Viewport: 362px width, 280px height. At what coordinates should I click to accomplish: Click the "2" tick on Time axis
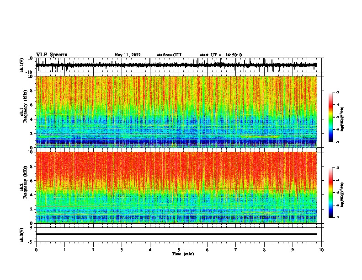(x=93, y=250)
